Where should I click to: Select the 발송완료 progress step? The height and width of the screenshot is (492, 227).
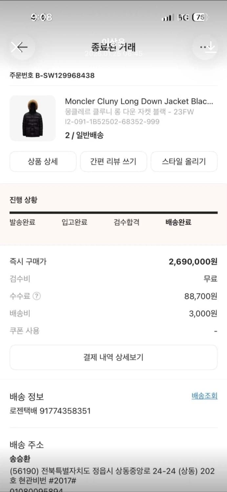(22, 222)
